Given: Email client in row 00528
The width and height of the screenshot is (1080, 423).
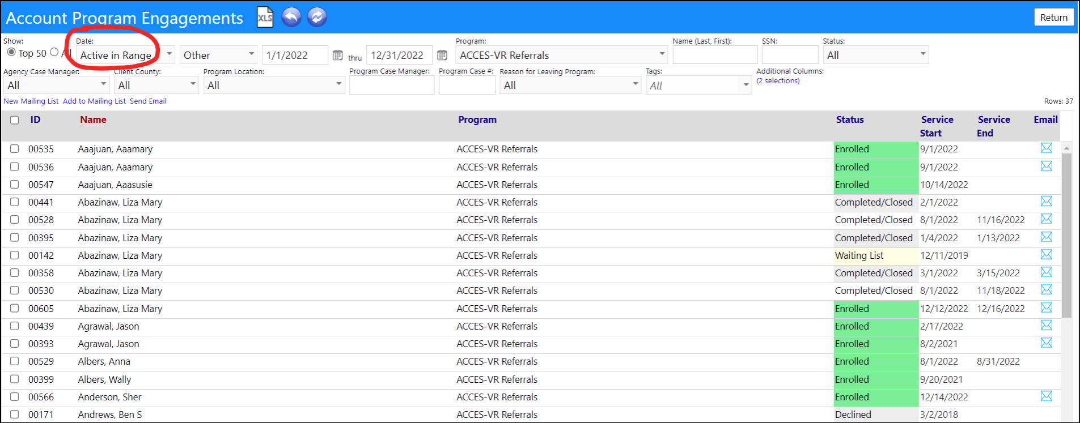Looking at the screenshot, I should [1046, 219].
